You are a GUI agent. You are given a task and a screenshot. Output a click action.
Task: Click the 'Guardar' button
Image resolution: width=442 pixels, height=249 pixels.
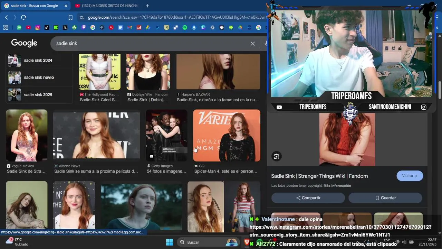click(385, 198)
